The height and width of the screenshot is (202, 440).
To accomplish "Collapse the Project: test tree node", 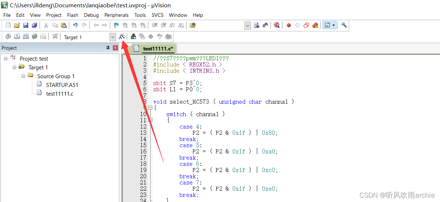I will coord(6,58).
